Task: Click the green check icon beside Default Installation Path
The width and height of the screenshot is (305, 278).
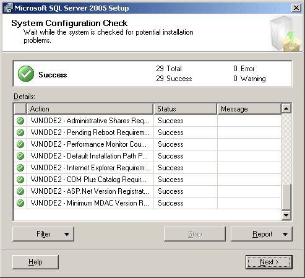Action: [x=20, y=156]
